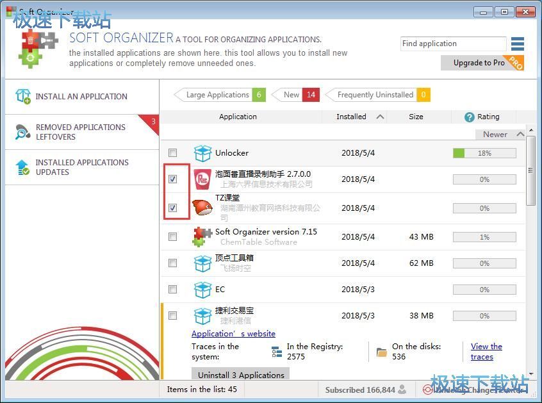Open the Application's website link
542x403 pixels.
coord(233,334)
